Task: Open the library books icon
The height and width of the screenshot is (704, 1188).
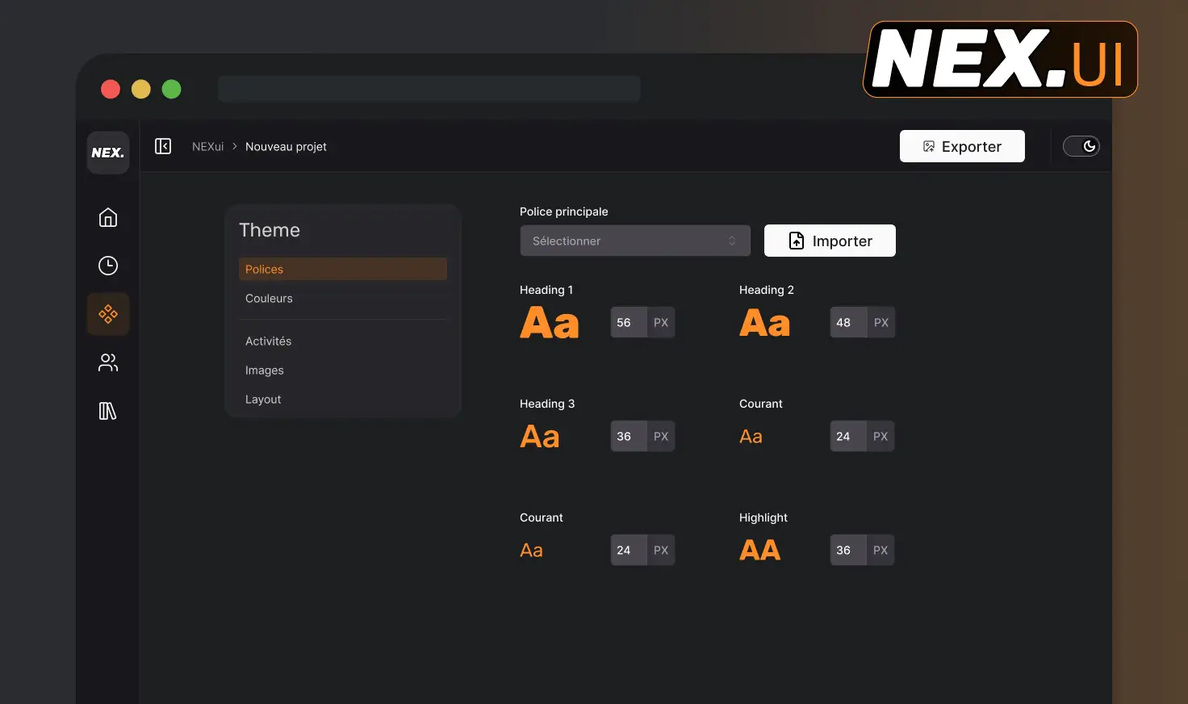Action: (x=108, y=411)
